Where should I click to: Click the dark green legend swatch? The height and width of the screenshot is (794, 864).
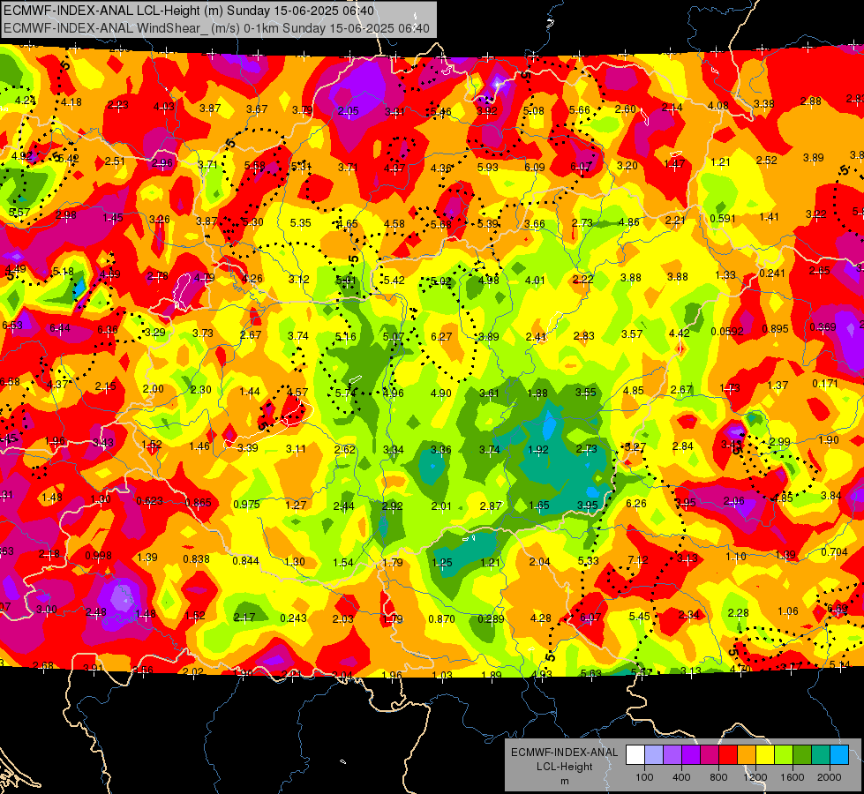pos(802,755)
